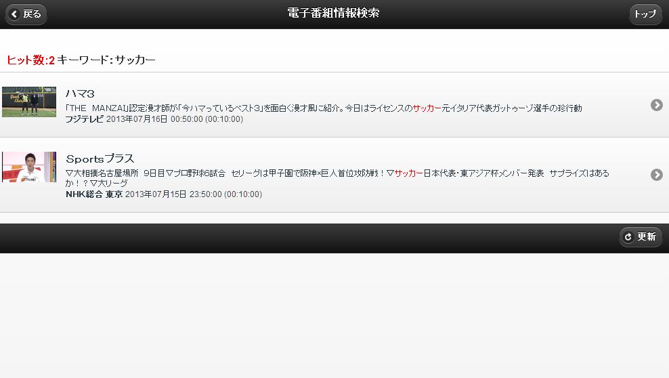Select the ハマ3 program title
Image resolution: width=669 pixels, height=378 pixels.
[x=80, y=93]
